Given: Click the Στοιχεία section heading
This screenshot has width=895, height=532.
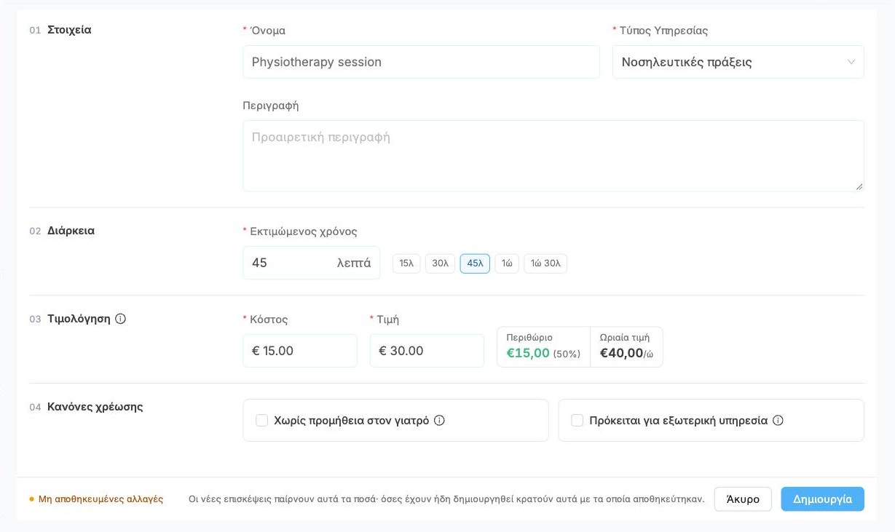Looking at the screenshot, I should (x=69, y=30).
